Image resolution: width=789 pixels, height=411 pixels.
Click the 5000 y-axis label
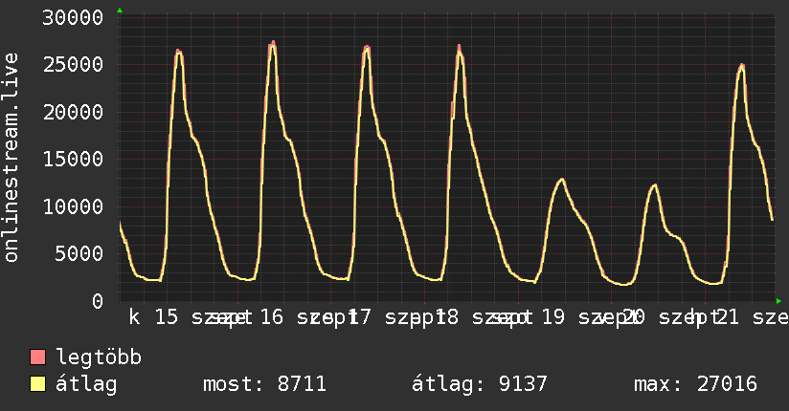(x=79, y=253)
